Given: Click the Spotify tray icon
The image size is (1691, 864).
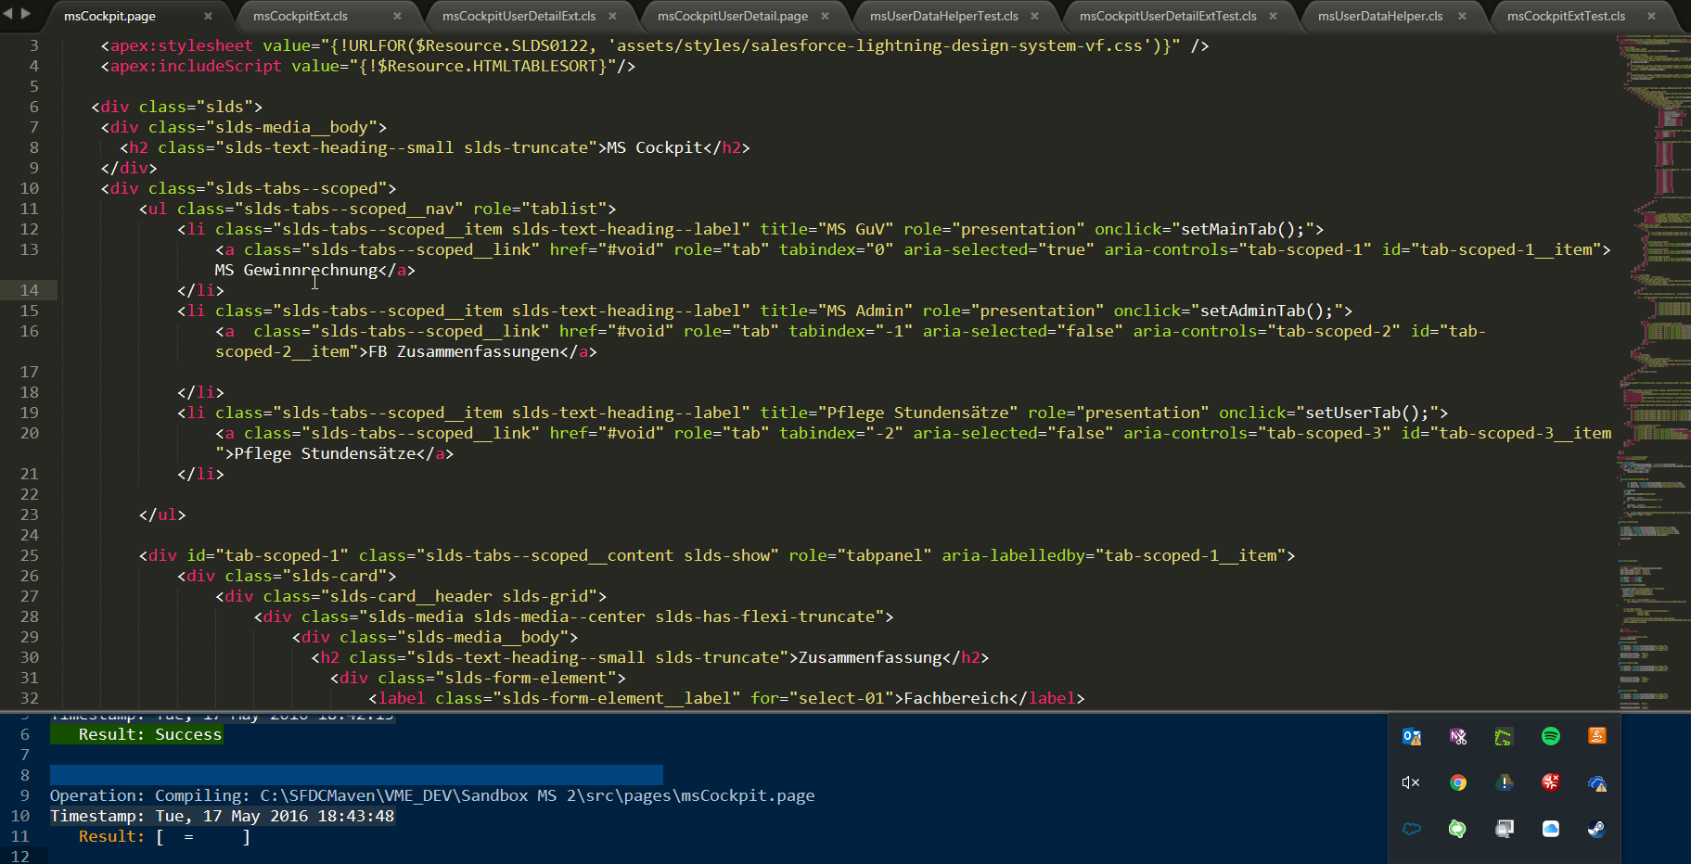Looking at the screenshot, I should (1550, 736).
